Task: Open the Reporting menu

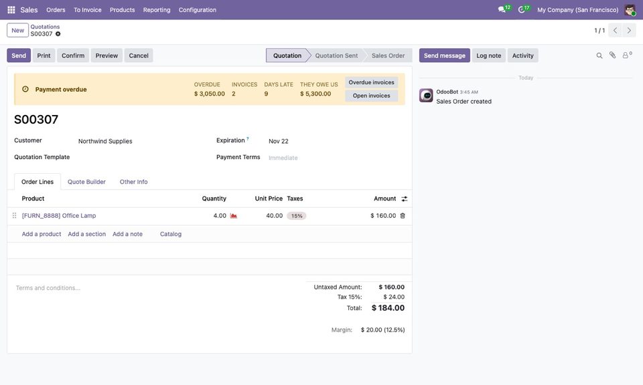Action: tap(157, 10)
